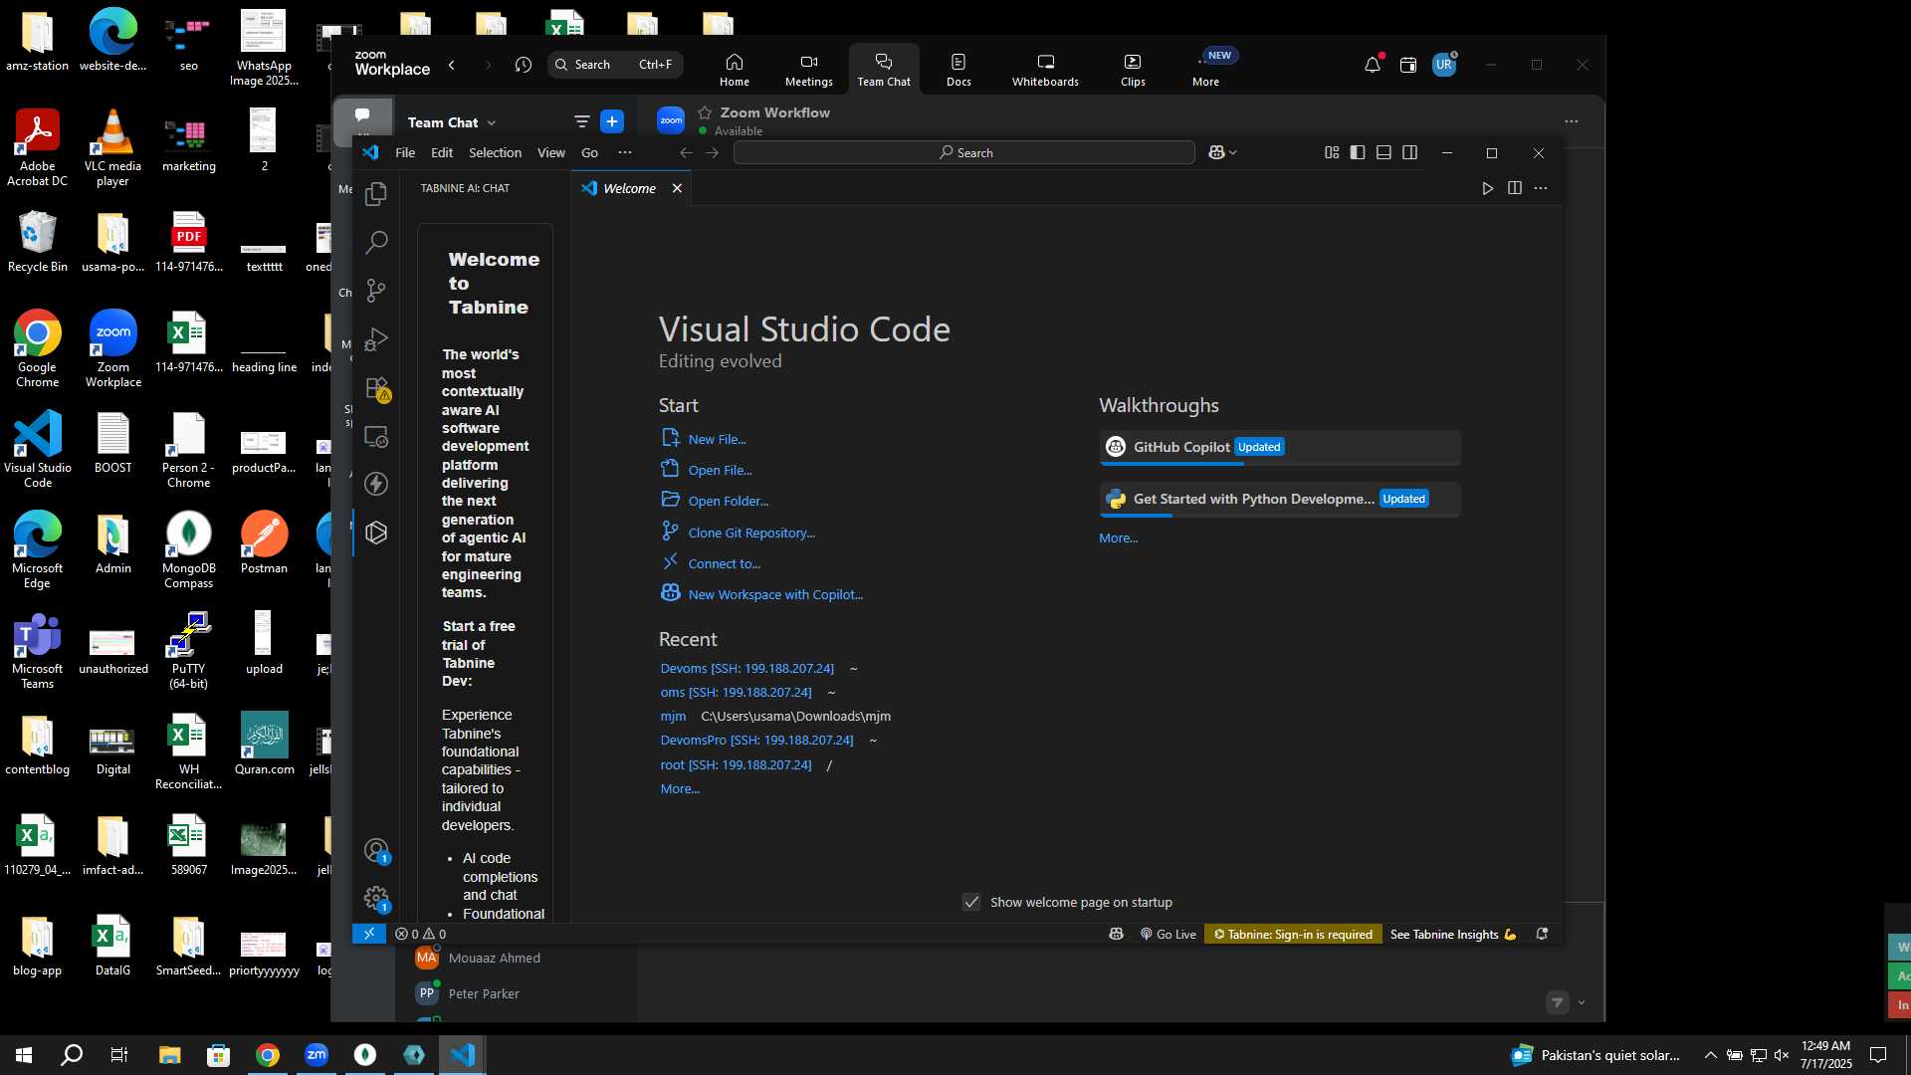The width and height of the screenshot is (1911, 1075).
Task: Open Zoom Meetings tab
Action: coord(808,69)
